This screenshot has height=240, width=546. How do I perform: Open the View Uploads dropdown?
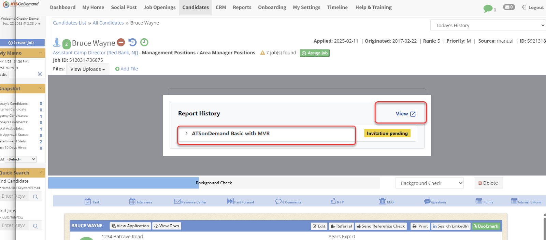pyautogui.click(x=87, y=69)
